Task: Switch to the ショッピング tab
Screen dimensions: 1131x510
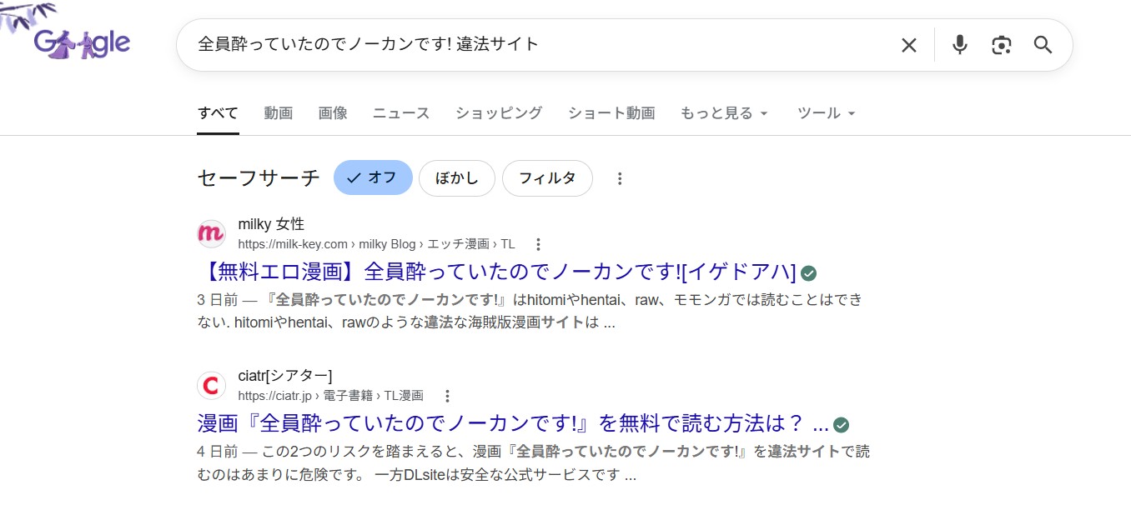Action: point(499,113)
